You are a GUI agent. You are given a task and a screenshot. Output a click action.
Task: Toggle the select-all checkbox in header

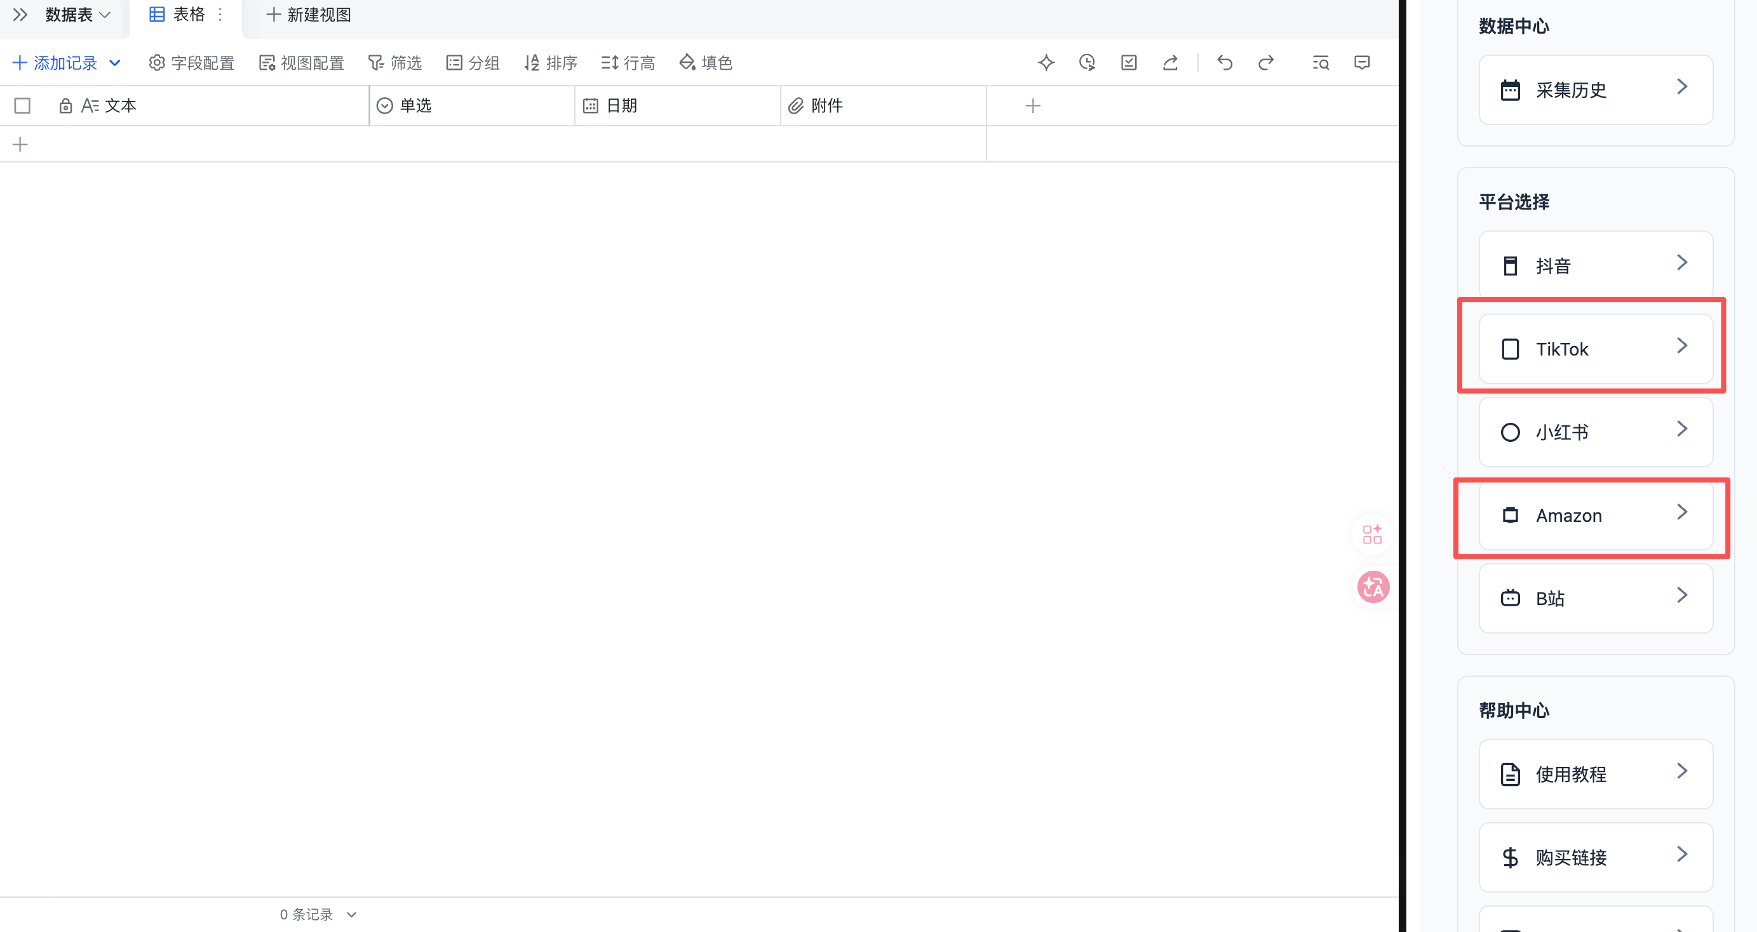pyautogui.click(x=22, y=105)
